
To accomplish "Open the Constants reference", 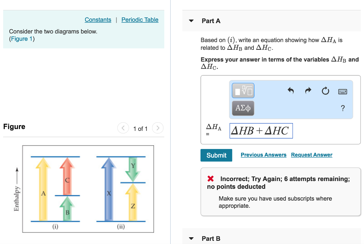I will click(98, 20).
